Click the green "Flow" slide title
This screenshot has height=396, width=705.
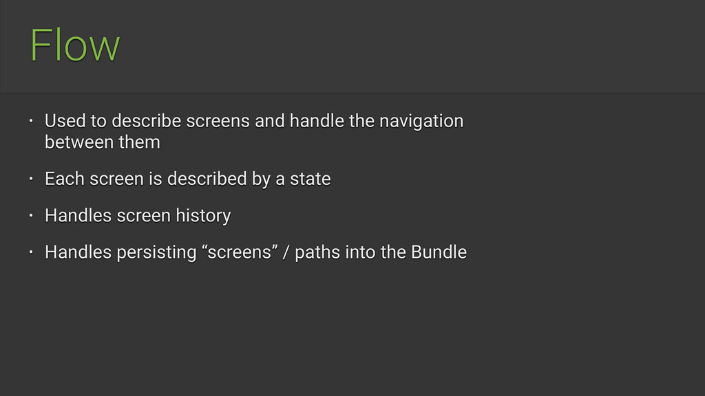tap(75, 45)
